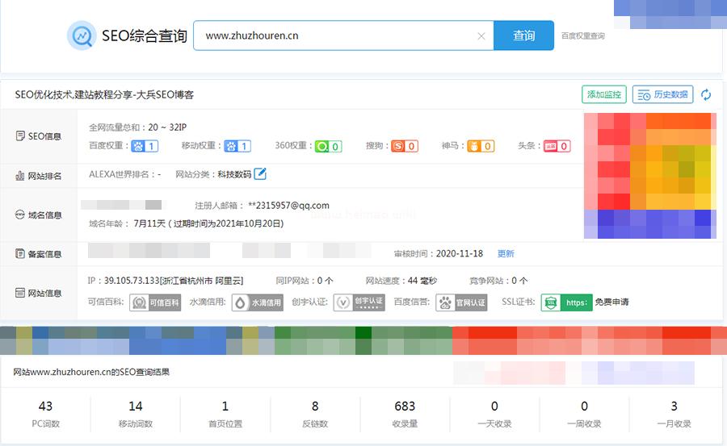Click the 移动权重 paw badge
This screenshot has width=727, height=446.
237,146
